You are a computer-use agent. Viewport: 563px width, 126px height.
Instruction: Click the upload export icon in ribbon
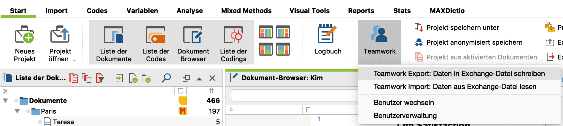pos(550,42)
